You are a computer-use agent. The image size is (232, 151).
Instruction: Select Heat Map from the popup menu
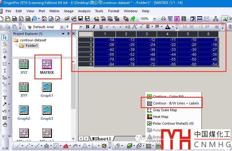coord(160,117)
